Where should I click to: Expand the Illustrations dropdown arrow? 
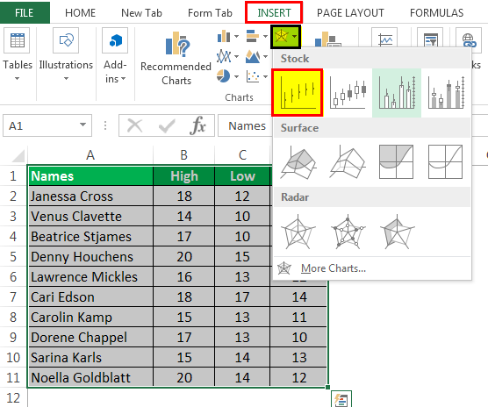[x=66, y=79]
